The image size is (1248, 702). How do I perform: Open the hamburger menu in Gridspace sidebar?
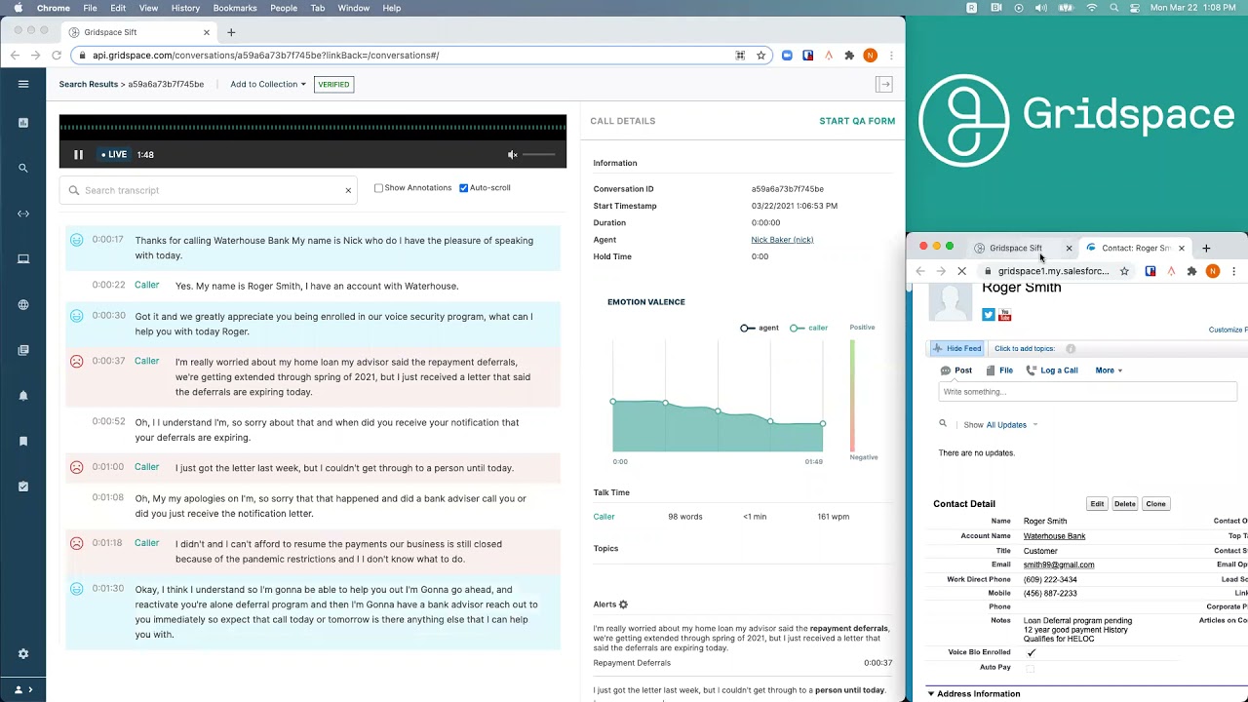23,84
